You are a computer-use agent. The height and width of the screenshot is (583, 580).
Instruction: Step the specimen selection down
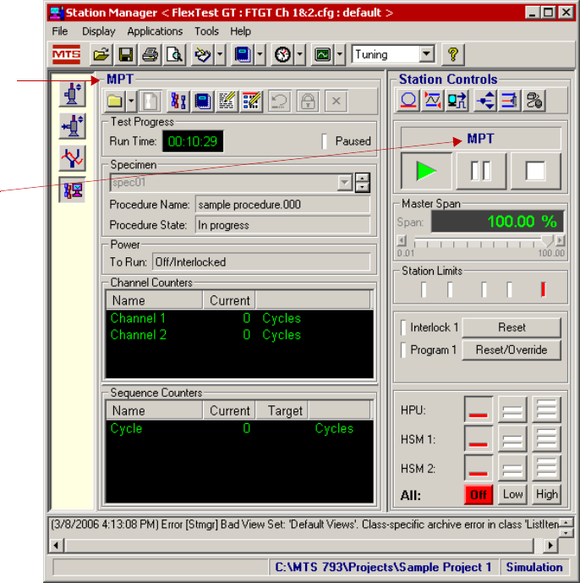tap(362, 187)
